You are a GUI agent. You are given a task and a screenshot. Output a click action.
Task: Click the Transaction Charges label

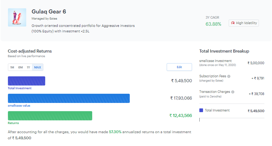[x=214, y=92]
